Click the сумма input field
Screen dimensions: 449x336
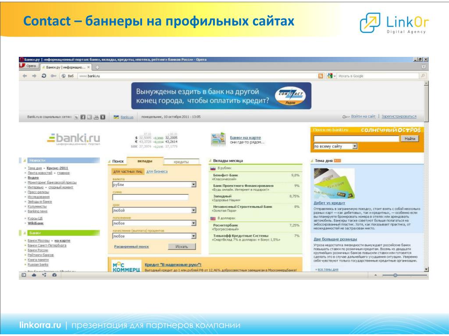pos(151,197)
